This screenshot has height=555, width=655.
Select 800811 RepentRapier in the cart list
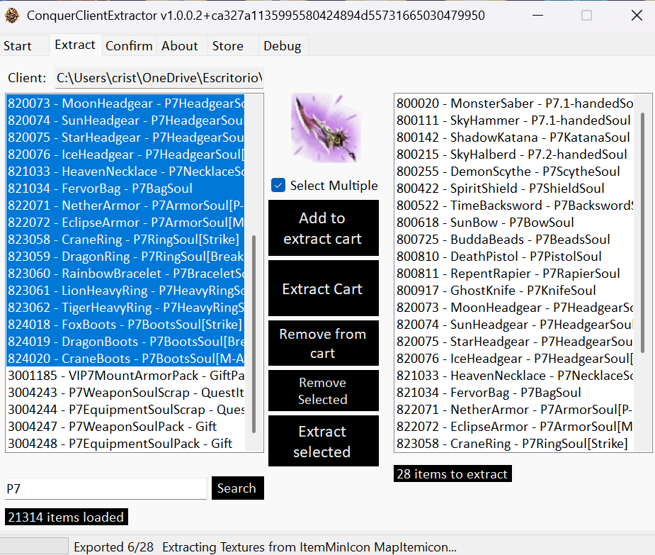pyautogui.click(x=514, y=274)
